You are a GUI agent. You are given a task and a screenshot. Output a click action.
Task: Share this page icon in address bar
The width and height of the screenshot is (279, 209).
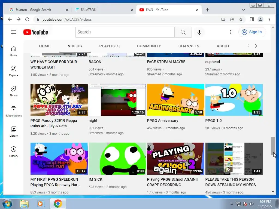point(232,19)
